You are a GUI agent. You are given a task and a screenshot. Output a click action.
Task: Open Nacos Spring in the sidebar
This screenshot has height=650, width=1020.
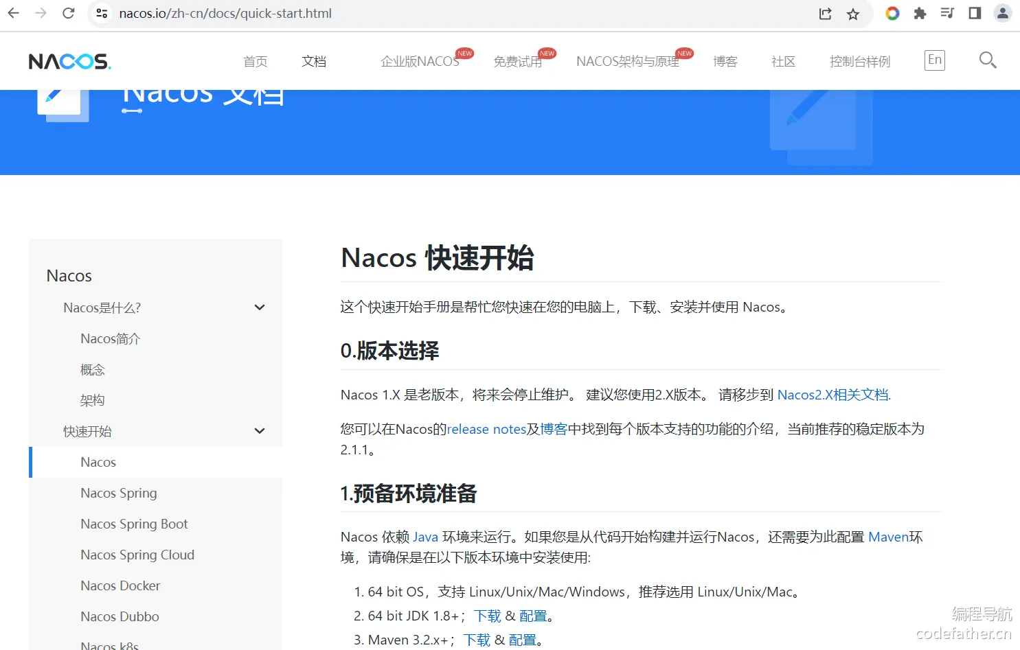[x=119, y=493]
